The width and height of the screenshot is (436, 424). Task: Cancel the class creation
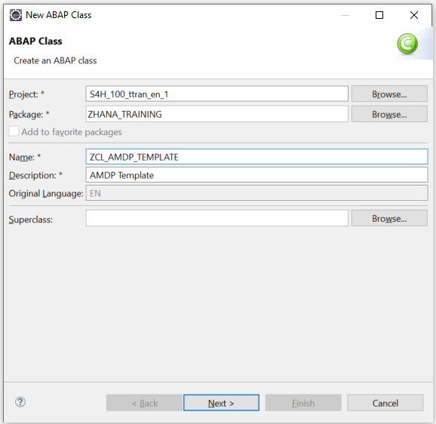(385, 403)
